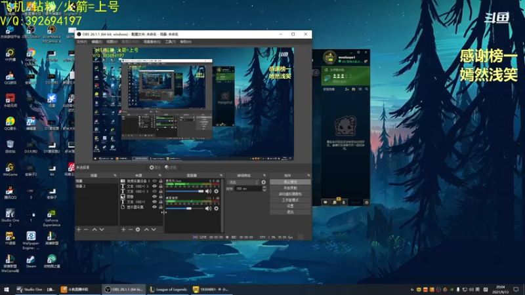The height and width of the screenshot is (295, 525).
Task: Click the 桌面音频 volume slider
Action: point(185,208)
